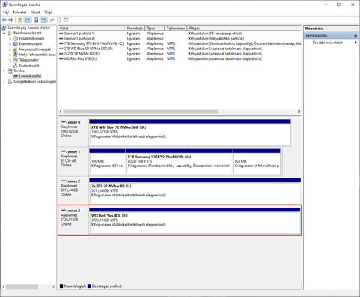Viewport: 360px width, 297px height.
Task: Select 2TB WD Blue 3D NVMe SSD row
Action: (180, 49)
